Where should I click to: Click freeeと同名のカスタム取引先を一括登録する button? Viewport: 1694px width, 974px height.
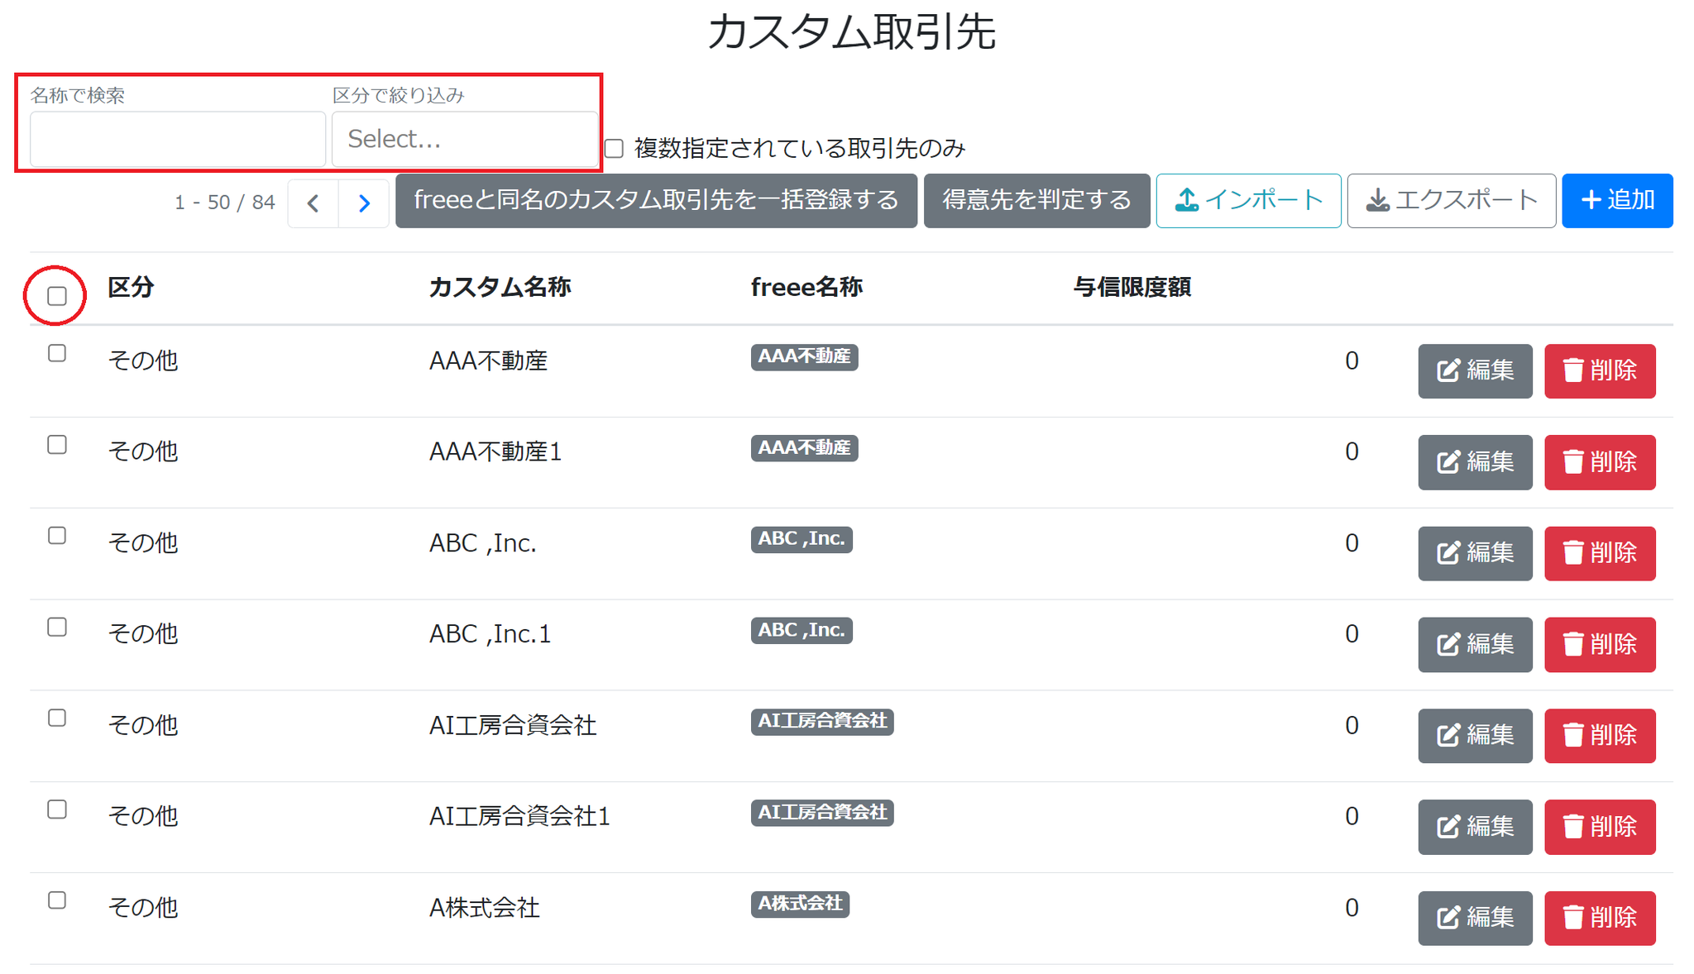[x=656, y=201]
